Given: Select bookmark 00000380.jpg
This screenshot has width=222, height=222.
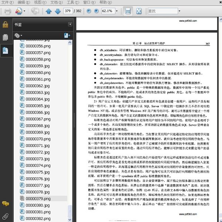Looking at the screenshot, I should coord(38,205).
